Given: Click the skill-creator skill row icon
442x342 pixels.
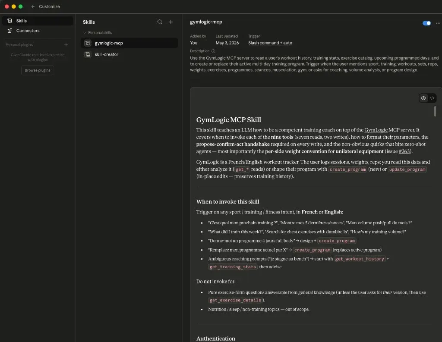Looking at the screenshot, I should (x=88, y=54).
